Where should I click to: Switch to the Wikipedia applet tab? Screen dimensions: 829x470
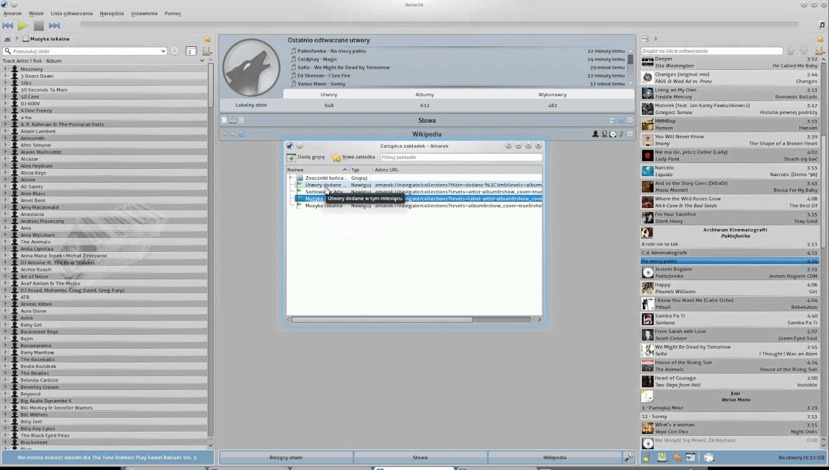(x=555, y=457)
